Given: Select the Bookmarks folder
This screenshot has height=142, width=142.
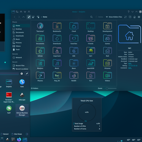Looking at the screenshot, I should tap(57, 27).
